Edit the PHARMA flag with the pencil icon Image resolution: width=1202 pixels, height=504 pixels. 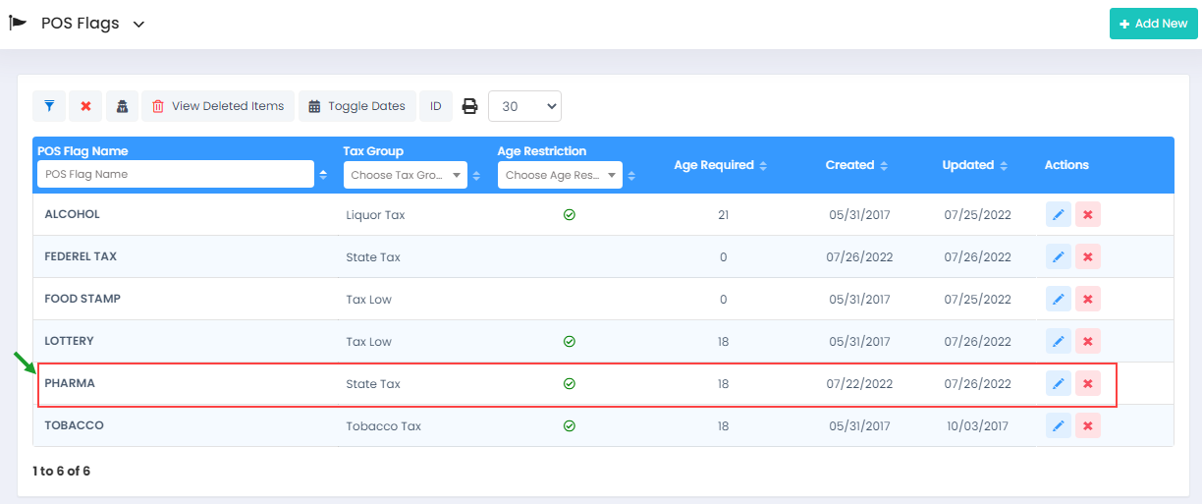[1058, 384]
